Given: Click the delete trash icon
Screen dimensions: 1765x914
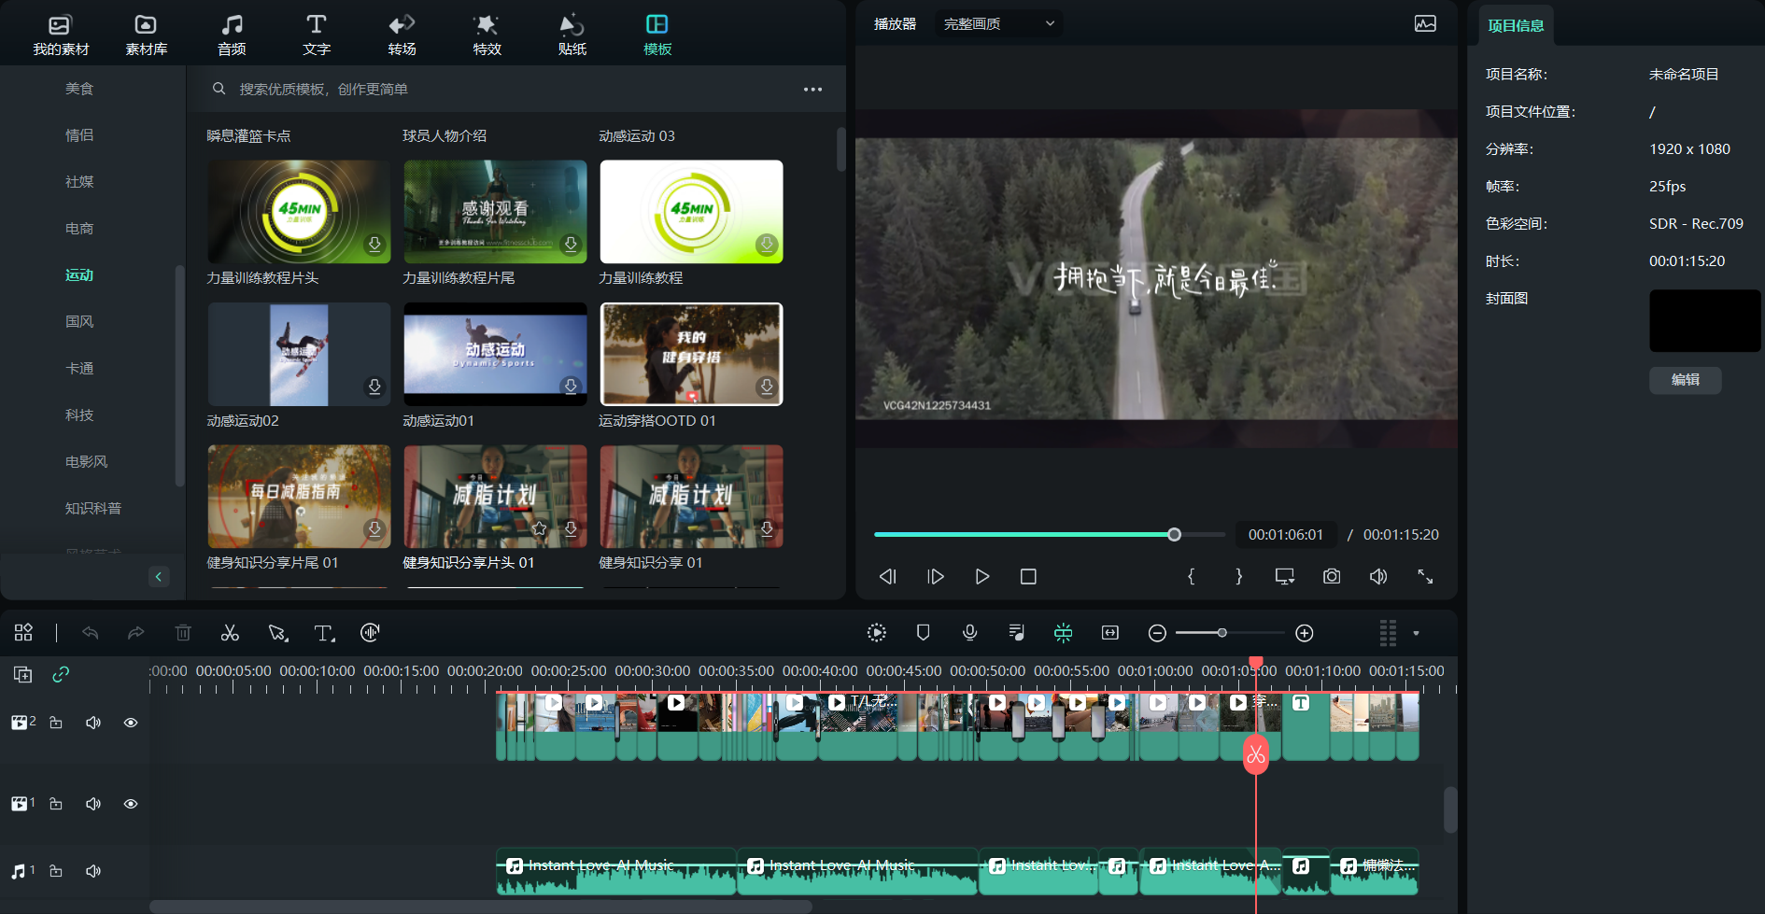Looking at the screenshot, I should 183,633.
